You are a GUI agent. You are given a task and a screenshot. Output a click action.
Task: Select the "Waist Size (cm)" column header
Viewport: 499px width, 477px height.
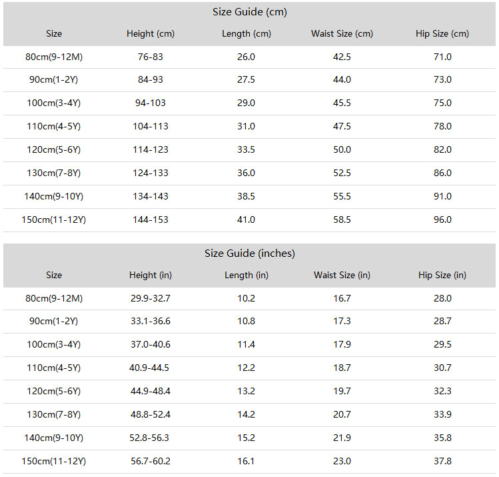pyautogui.click(x=342, y=33)
